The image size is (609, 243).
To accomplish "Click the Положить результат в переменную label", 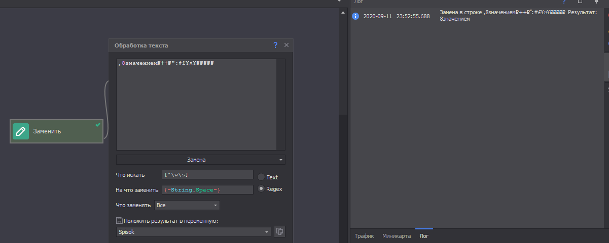I will (x=170, y=221).
